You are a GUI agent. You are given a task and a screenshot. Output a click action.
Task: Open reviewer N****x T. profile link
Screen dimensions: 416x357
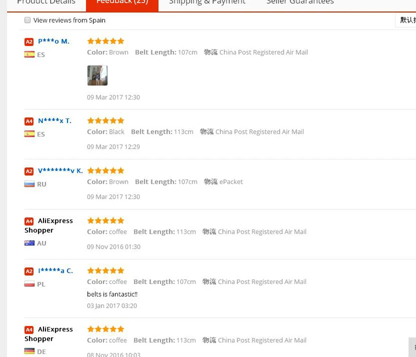point(55,121)
